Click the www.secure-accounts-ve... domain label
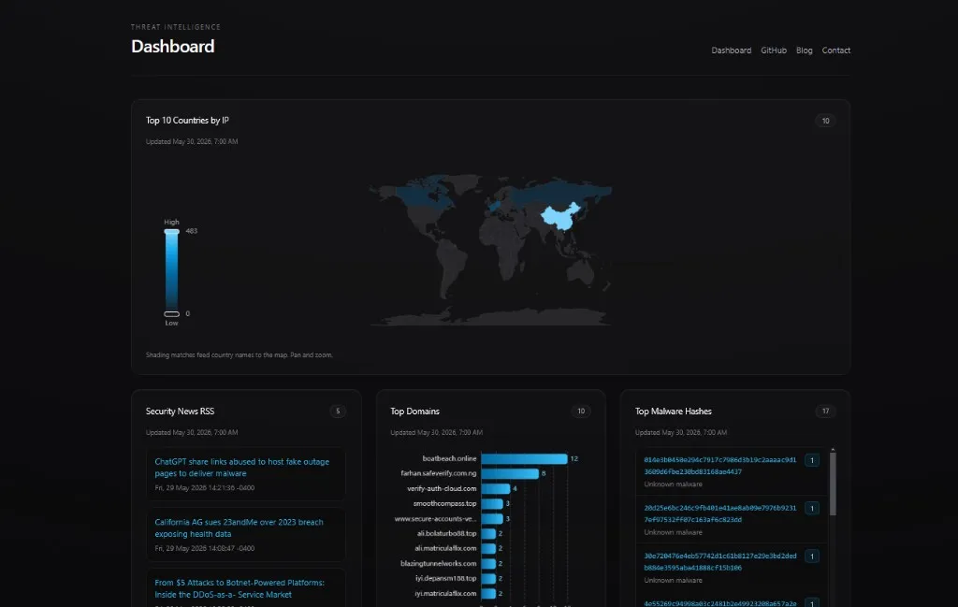 [x=435, y=518]
